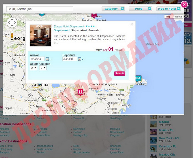Click the Orlando thumbnail image
This screenshot has height=158, width=193.
tap(154, 149)
